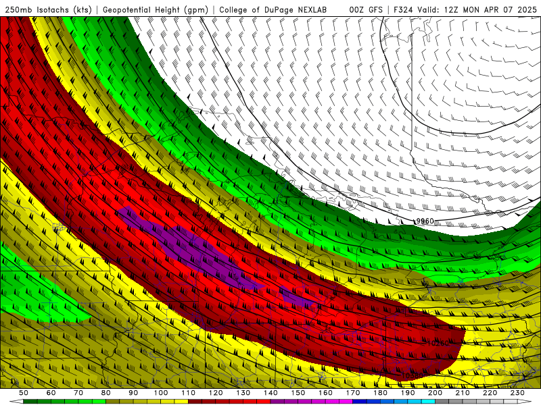This screenshot has width=541, height=405.
Task: Click the 190 label on the color scale
Action: click(408, 393)
